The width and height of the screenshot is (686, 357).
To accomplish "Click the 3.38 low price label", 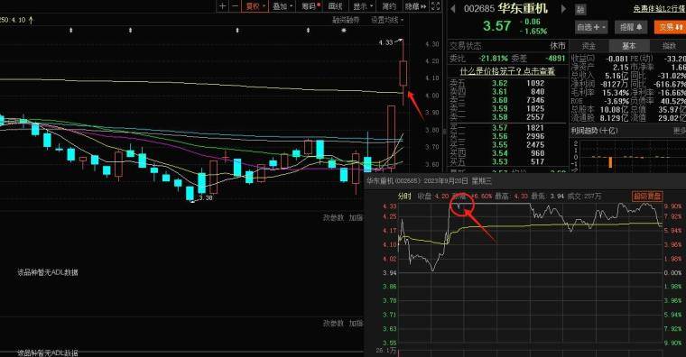I will (x=205, y=198).
